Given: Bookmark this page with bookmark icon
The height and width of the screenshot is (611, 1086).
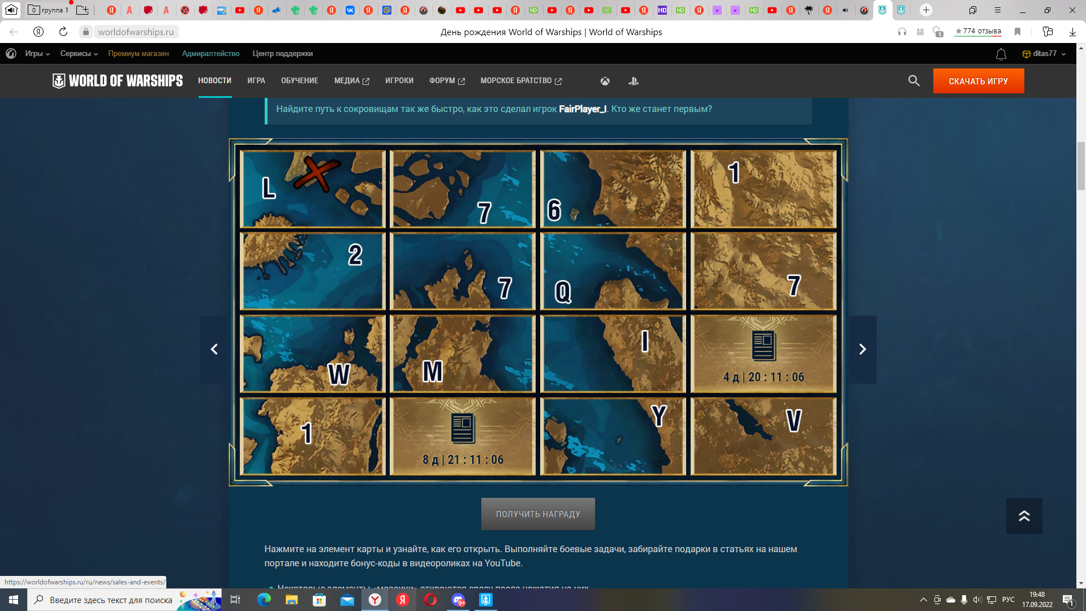Looking at the screenshot, I should pyautogui.click(x=1018, y=32).
